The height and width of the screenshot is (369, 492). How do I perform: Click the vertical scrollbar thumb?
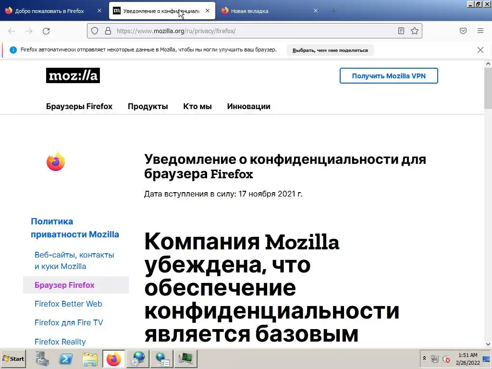pyautogui.click(x=488, y=88)
